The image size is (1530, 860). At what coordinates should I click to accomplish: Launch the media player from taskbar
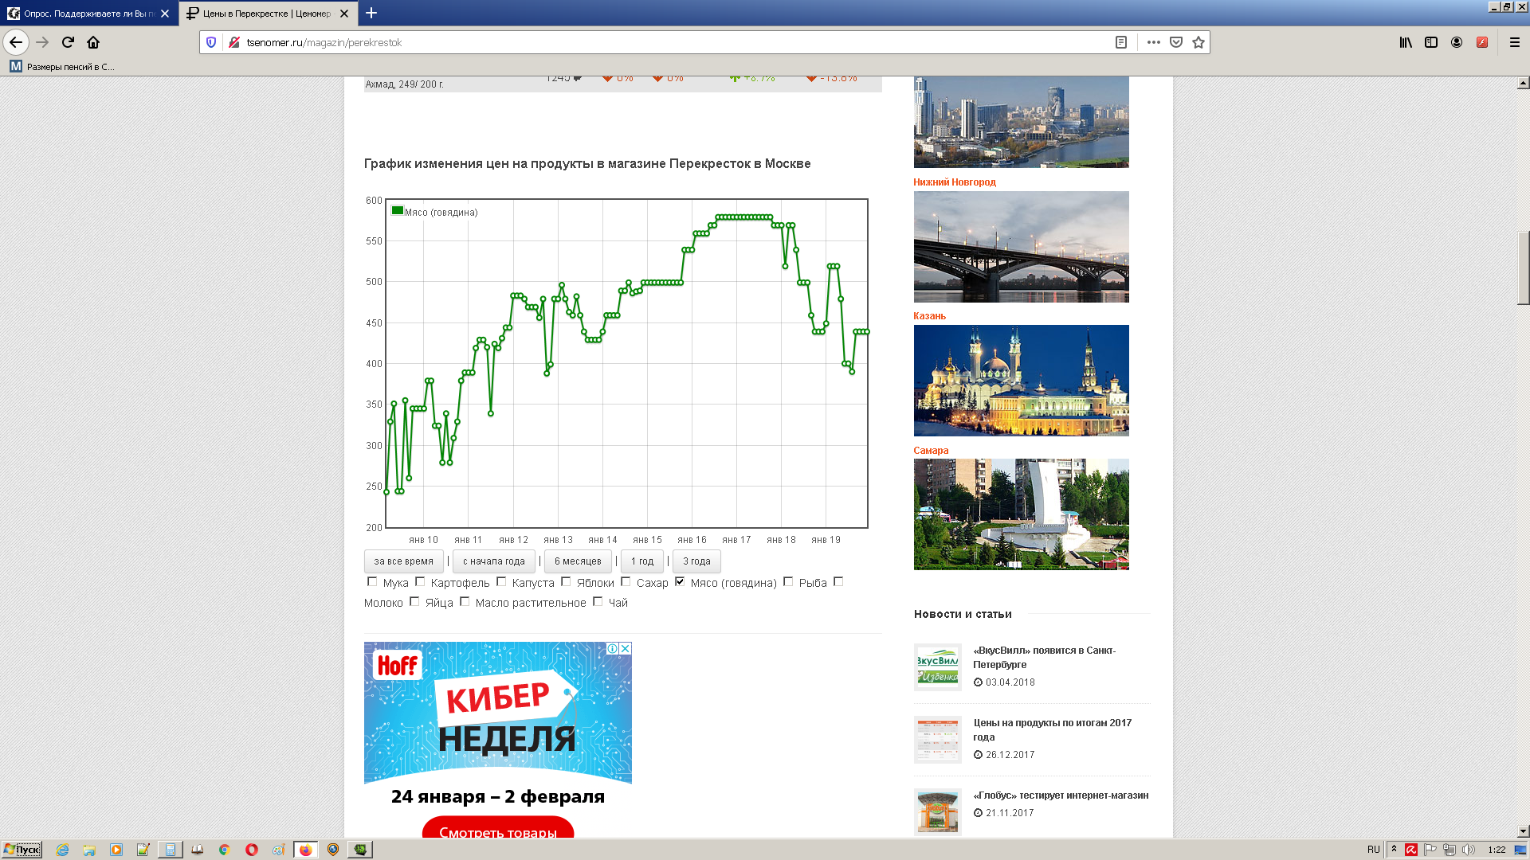click(x=116, y=850)
